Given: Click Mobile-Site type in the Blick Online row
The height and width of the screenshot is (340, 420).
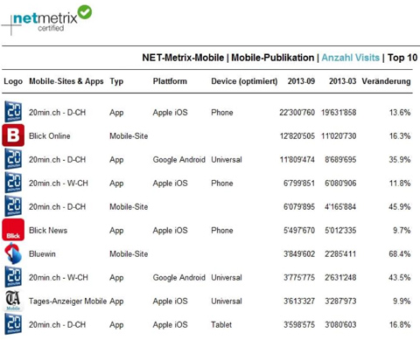Looking at the screenshot, I should click(x=129, y=136).
